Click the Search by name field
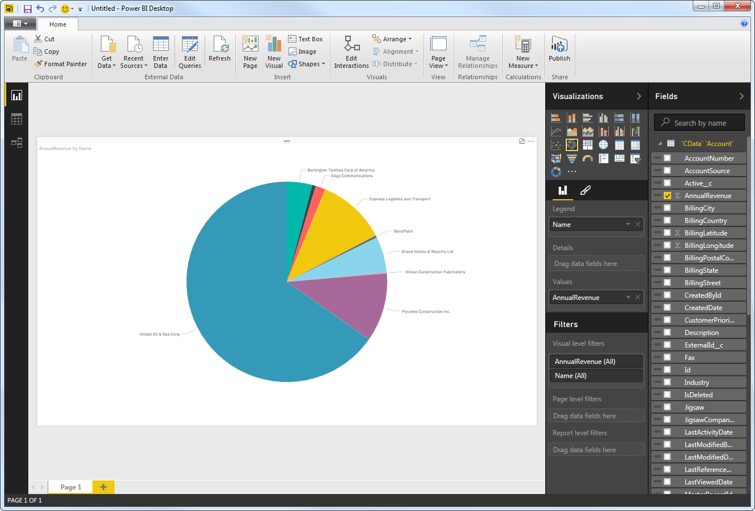Image resolution: width=755 pixels, height=511 pixels. click(700, 123)
